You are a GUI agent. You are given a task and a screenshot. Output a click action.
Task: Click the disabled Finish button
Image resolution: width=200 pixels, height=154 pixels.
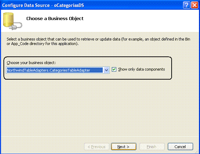pyautogui.click(x=152, y=147)
